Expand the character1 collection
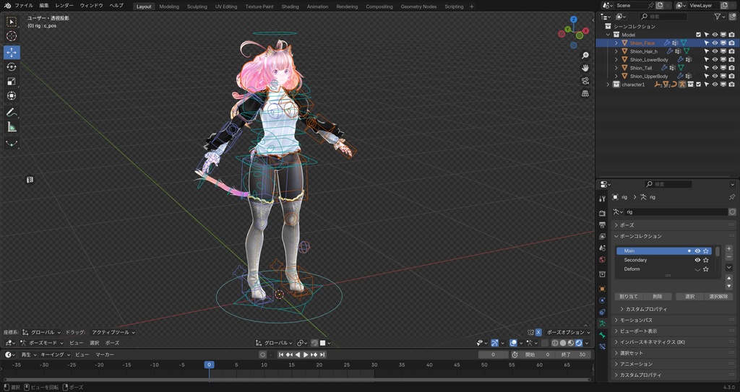This screenshot has width=740, height=392. (x=608, y=84)
